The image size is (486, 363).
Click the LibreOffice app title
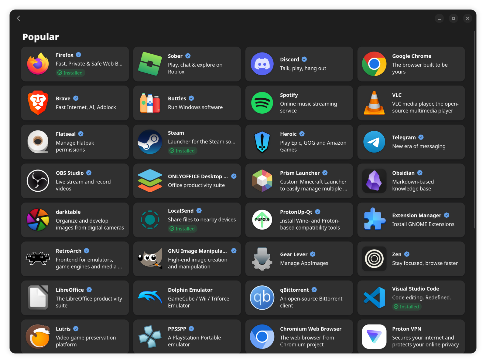coord(70,290)
